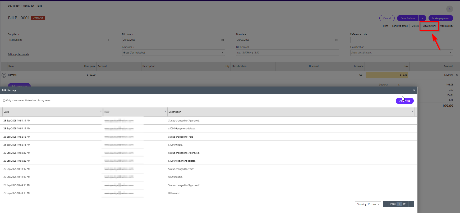Sort by Description column header

coord(175,112)
